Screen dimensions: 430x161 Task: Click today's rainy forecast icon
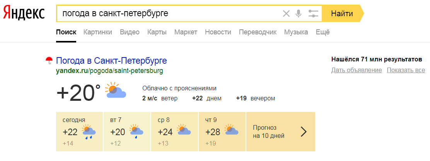(89, 132)
